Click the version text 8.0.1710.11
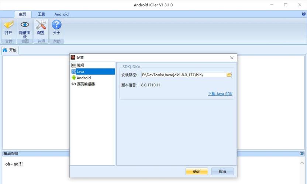Screen dimensions: 307x184 (x=151, y=85)
